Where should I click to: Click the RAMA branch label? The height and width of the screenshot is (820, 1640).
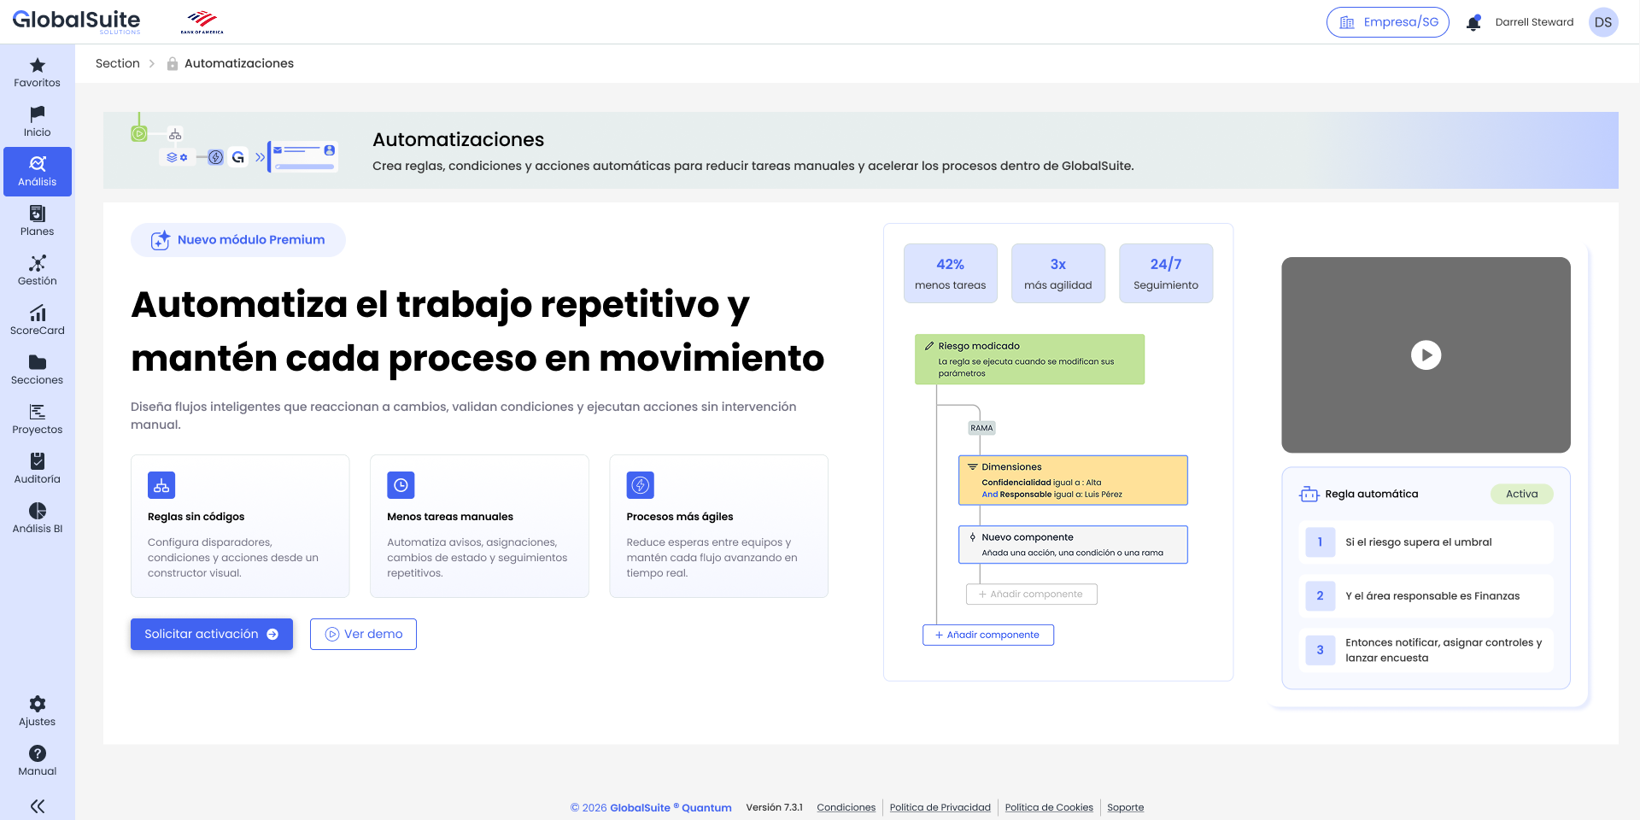pyautogui.click(x=981, y=428)
